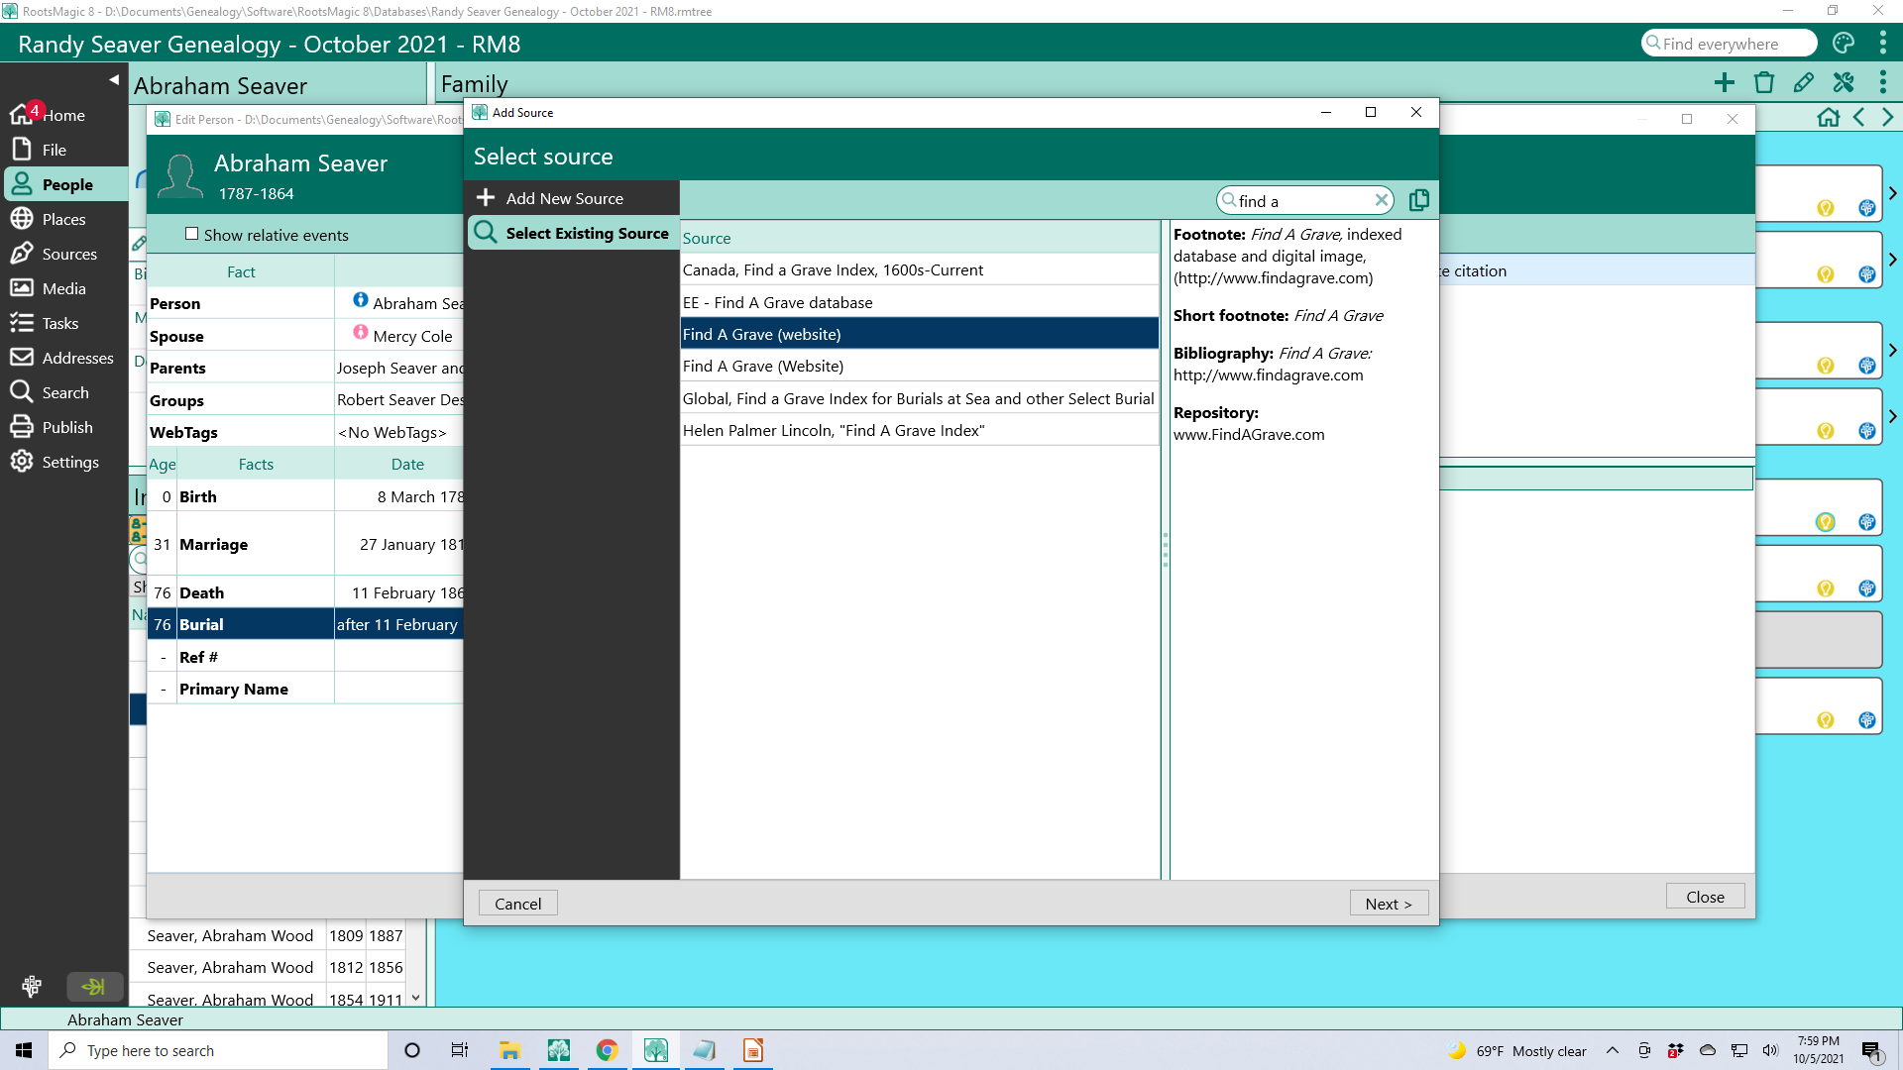Viewport: 1903px width, 1070px height.
Task: Open the Publish page icon
Action: click(x=22, y=427)
